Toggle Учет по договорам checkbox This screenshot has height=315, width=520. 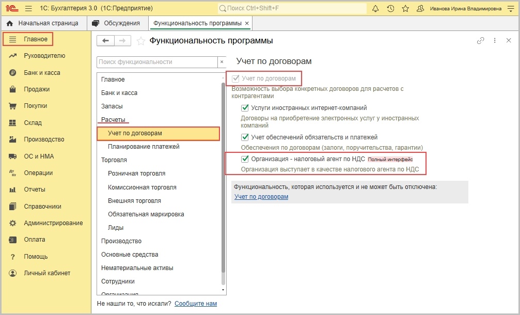[x=235, y=78]
